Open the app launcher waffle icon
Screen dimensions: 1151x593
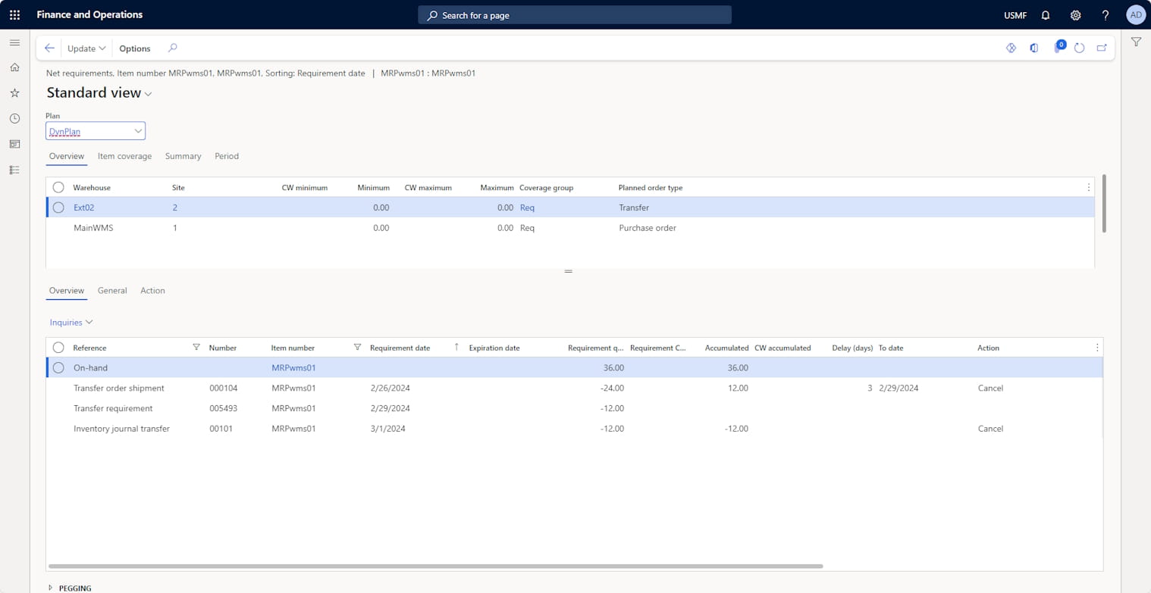point(14,14)
